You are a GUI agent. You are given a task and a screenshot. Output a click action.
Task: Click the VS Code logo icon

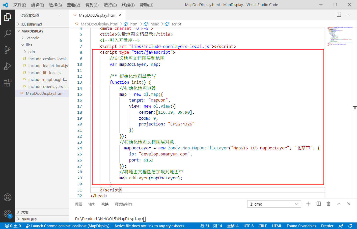pyautogui.click(x=6, y=5)
